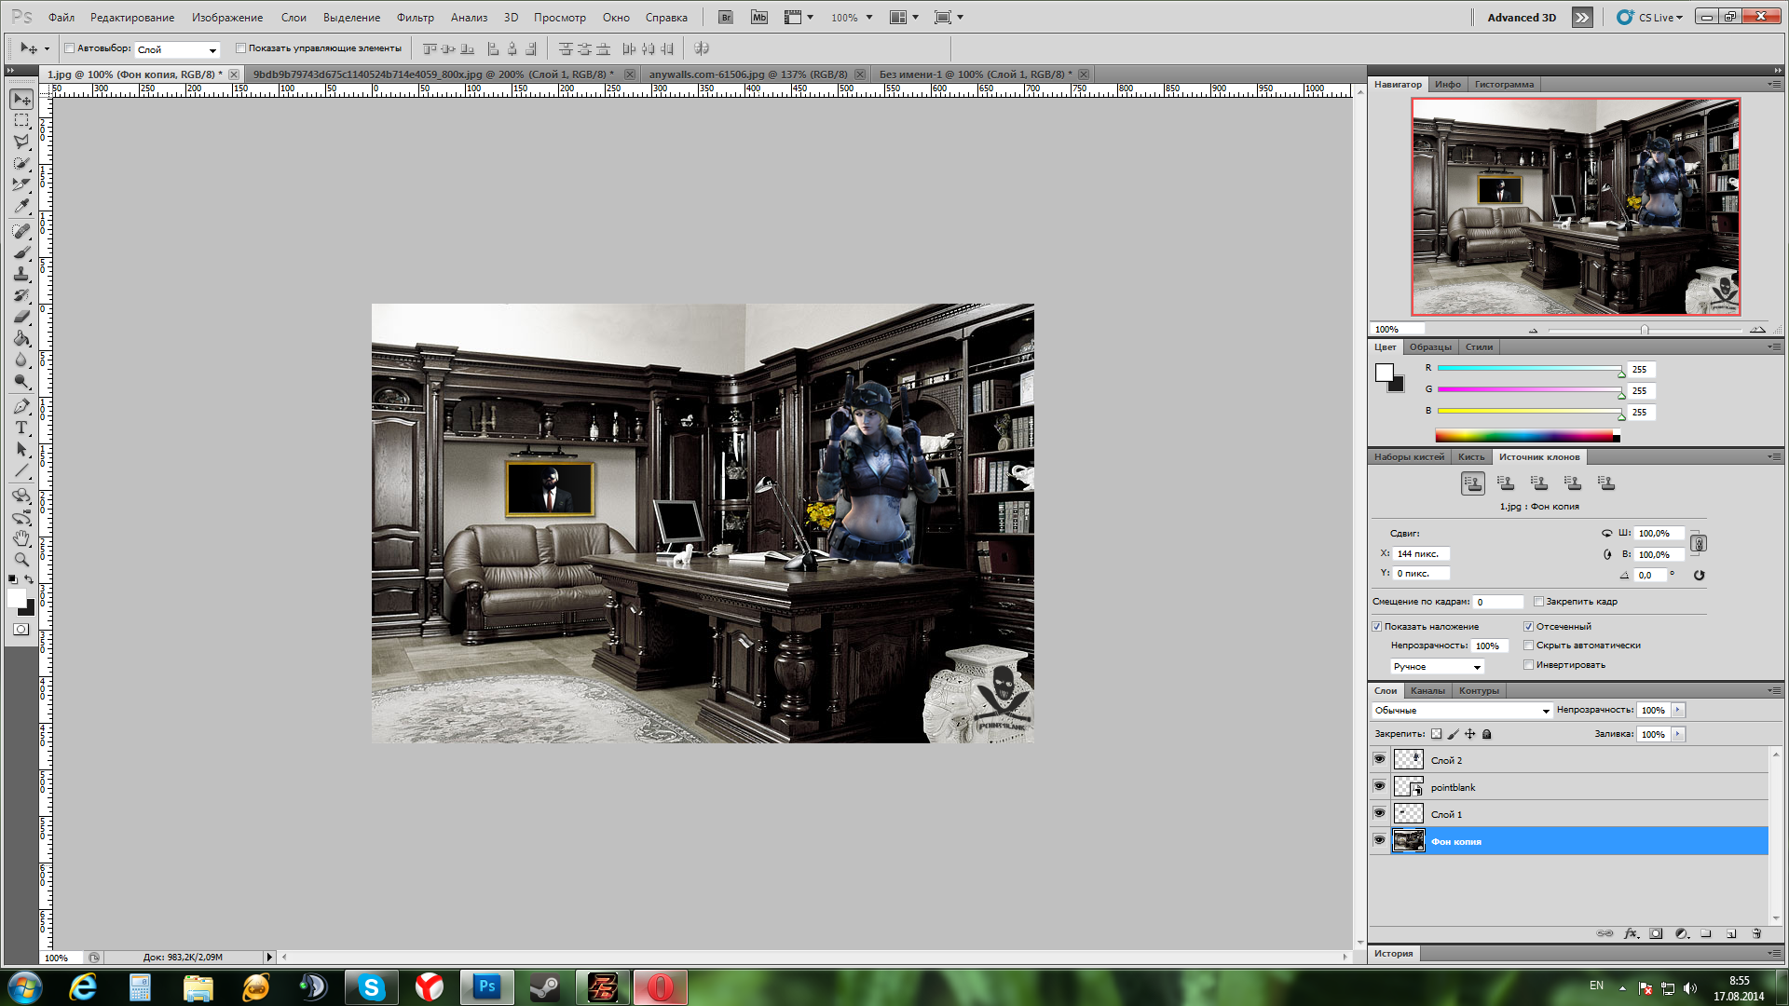Open the Изображение menu
The image size is (1789, 1006).
[x=227, y=18]
